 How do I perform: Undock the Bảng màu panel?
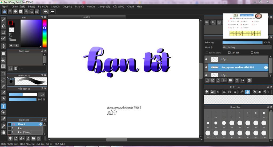click(42, 51)
